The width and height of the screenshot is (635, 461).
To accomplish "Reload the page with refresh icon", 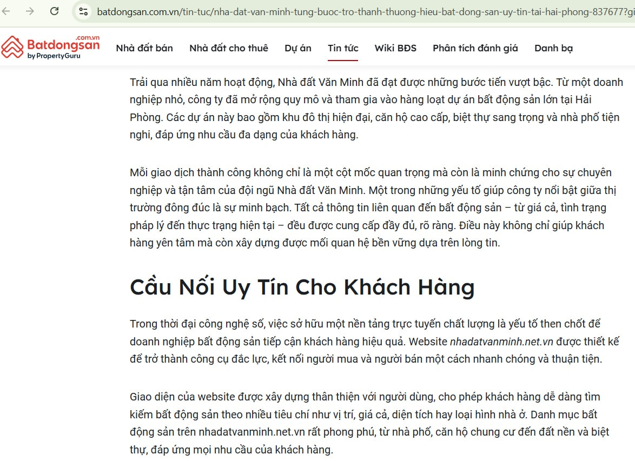I will 54,11.
